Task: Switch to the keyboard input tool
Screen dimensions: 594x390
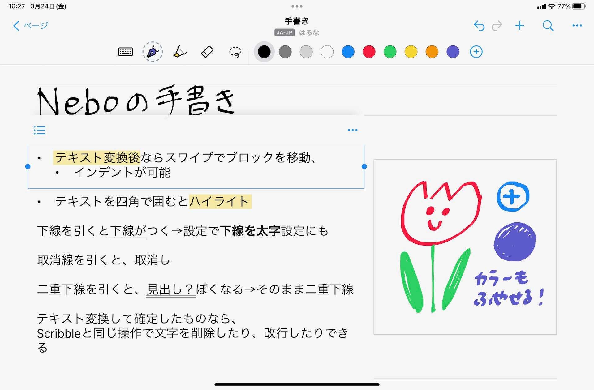Action: 126,52
